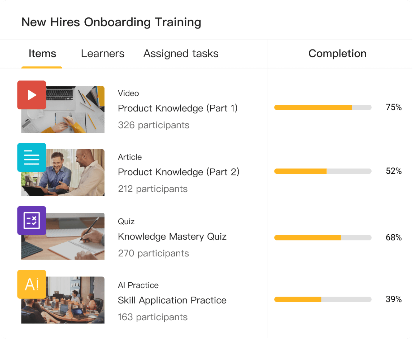Screen dimensions: 413x339
Task: Click the 75% completion progress bar
Action: tap(323, 107)
